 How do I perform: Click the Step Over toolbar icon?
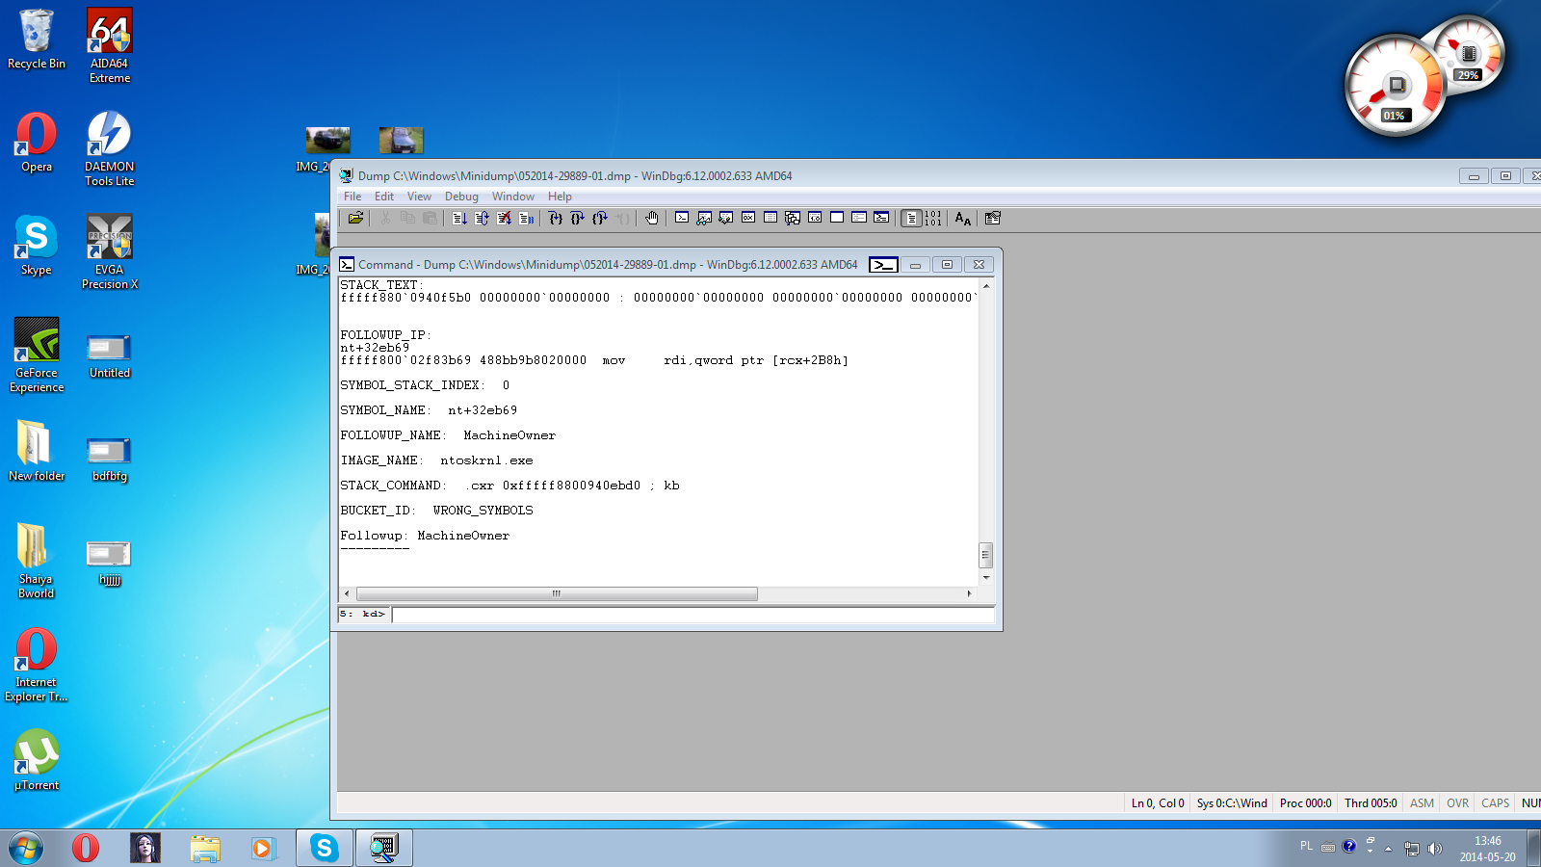click(x=578, y=219)
